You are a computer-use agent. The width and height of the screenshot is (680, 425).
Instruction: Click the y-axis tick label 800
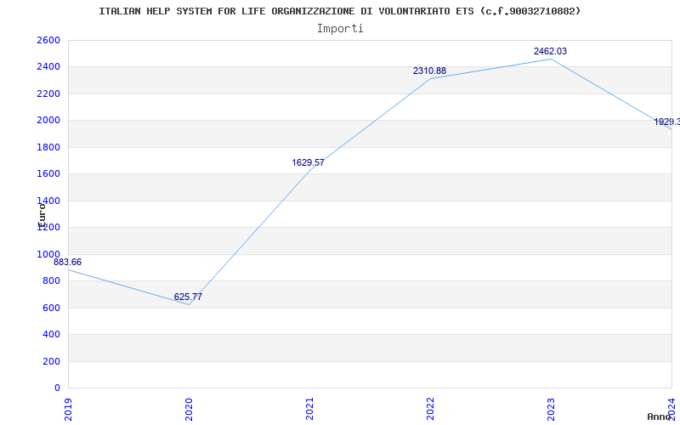(x=51, y=281)
